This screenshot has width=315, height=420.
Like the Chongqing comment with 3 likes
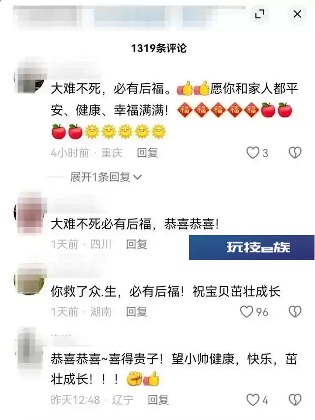pyautogui.click(x=252, y=153)
